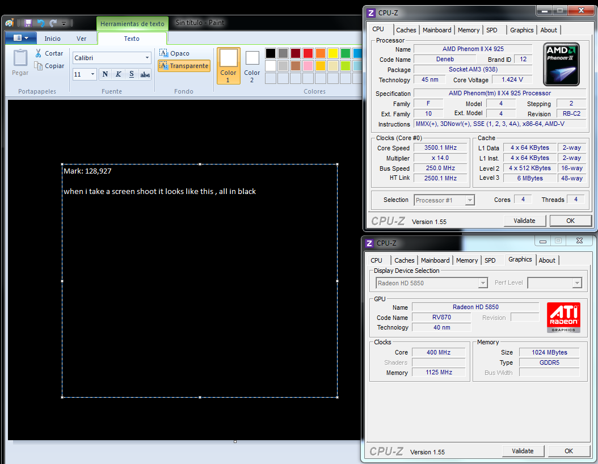Click OK in the bottom CPU-Z window

click(x=568, y=451)
